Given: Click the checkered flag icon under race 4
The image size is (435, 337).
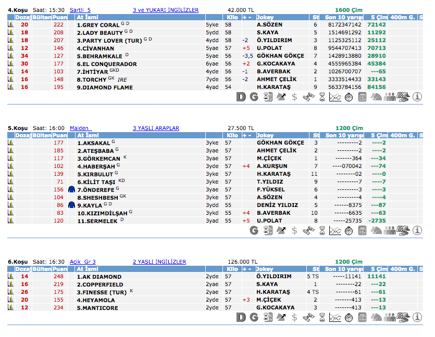Looking at the screenshot, I should tap(403, 97).
